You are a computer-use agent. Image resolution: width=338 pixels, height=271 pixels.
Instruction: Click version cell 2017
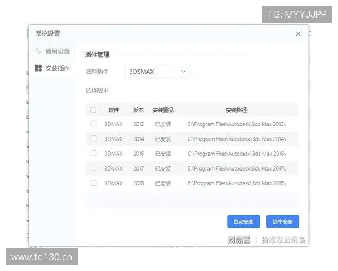139,169
